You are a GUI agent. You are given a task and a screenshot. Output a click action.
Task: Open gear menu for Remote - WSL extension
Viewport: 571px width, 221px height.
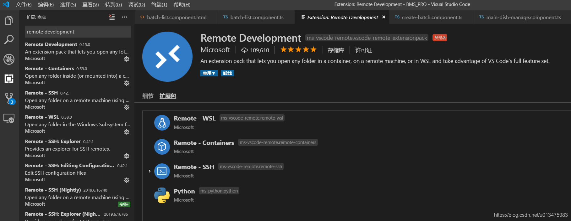click(127, 132)
